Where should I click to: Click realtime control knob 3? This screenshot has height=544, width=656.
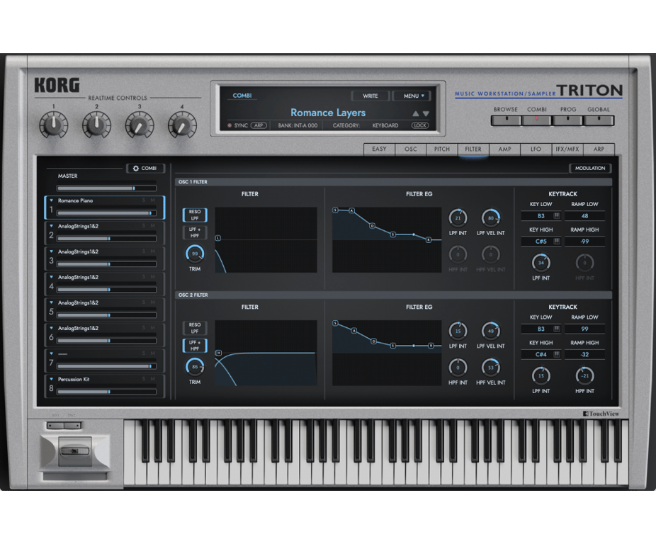[140, 125]
